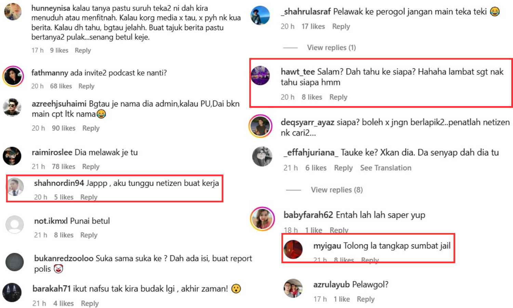The image size is (513, 308).
Task: Show the 90 likes on azreehjsuhaimi's comment
Action: click(x=64, y=128)
